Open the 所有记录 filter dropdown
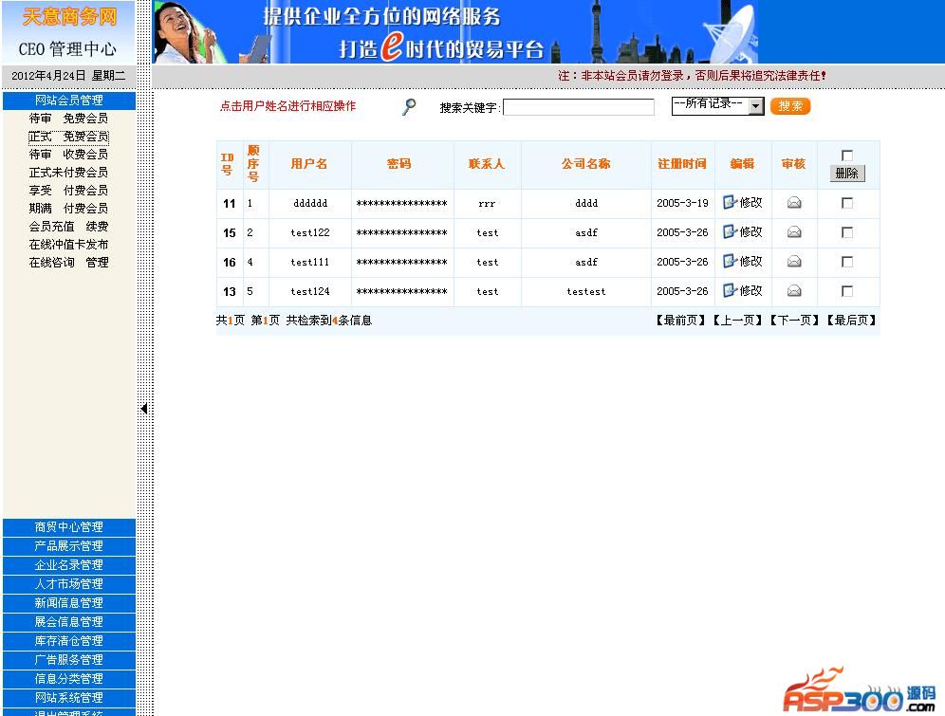 pos(718,106)
